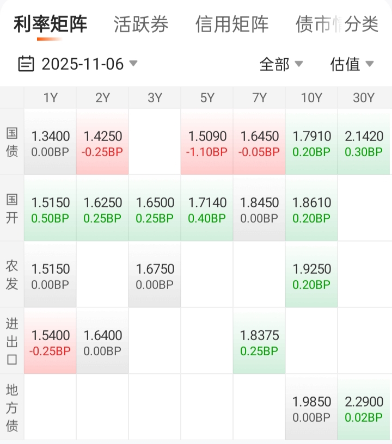
Task: Expand the 全部 filter dropdown
Action: click(280, 64)
